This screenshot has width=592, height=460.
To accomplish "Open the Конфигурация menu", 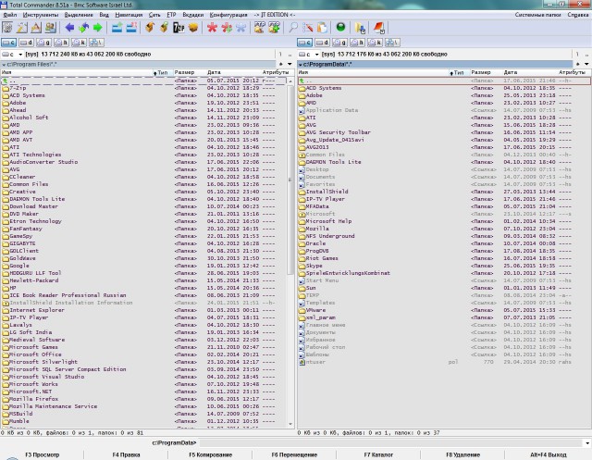I will [x=228, y=15].
